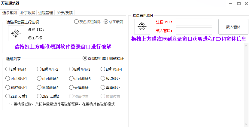Enable 灰色按钮解除 option
249x135 pixels.
(x=87, y=22)
